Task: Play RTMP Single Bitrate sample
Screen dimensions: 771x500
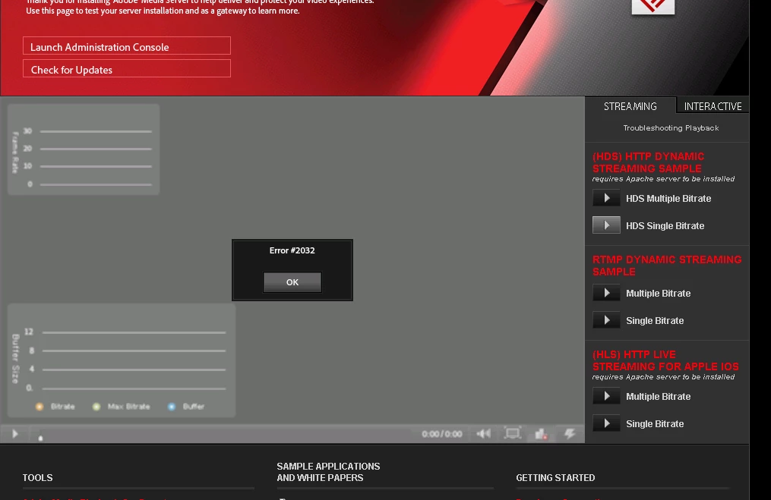Action: click(606, 320)
